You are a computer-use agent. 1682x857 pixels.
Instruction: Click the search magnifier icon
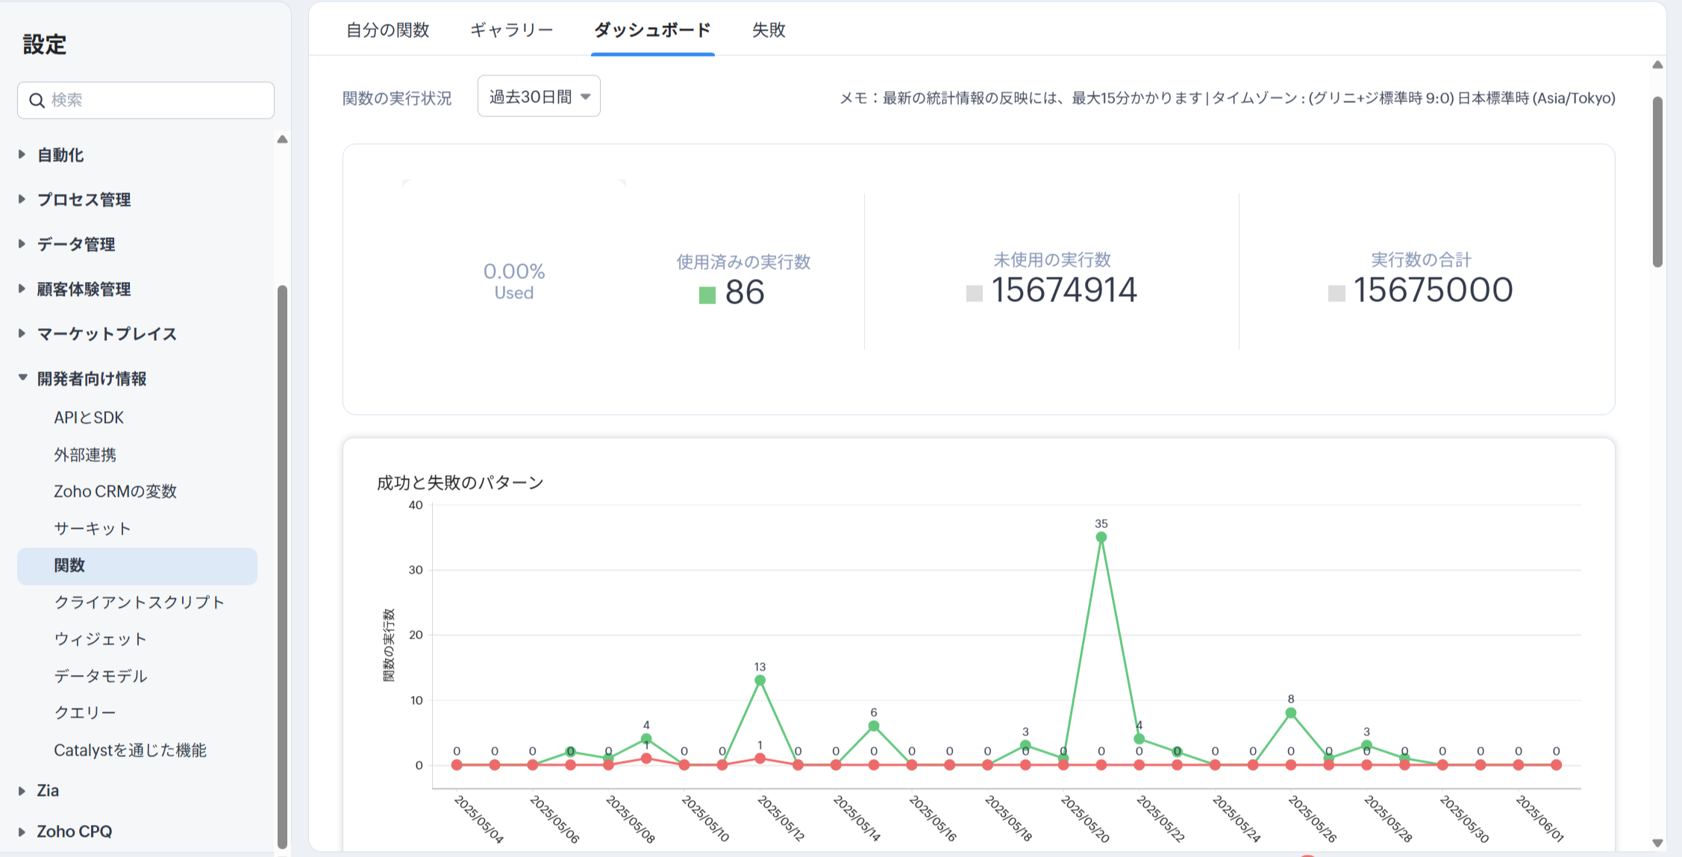[37, 100]
